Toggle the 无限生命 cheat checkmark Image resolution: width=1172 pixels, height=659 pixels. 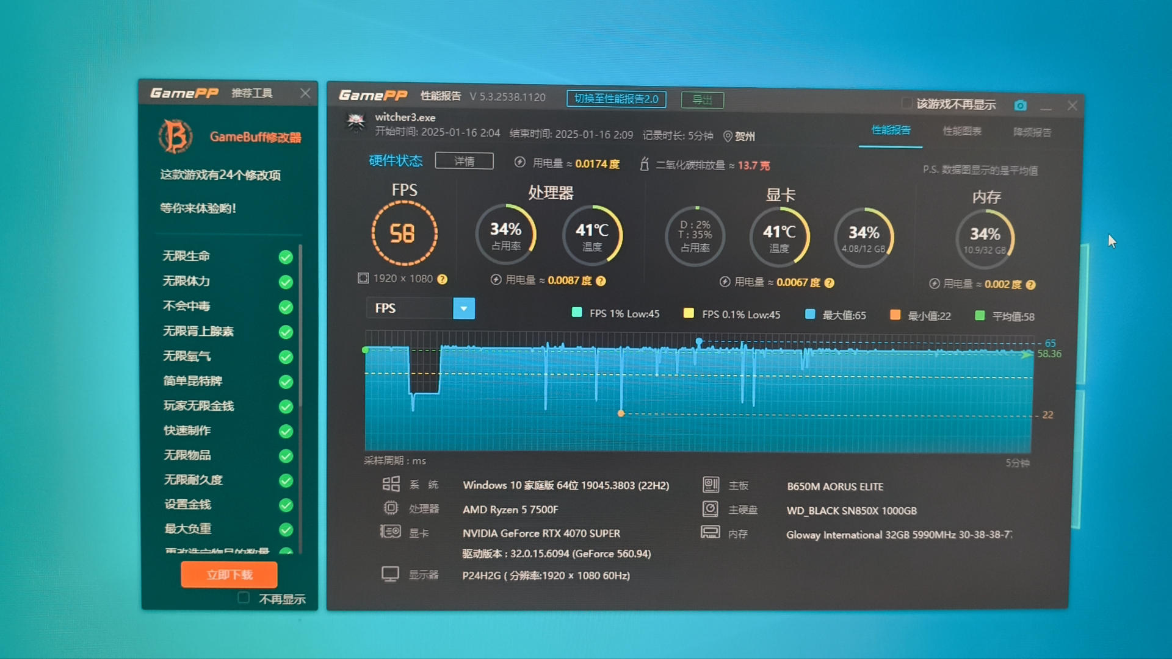coord(286,257)
